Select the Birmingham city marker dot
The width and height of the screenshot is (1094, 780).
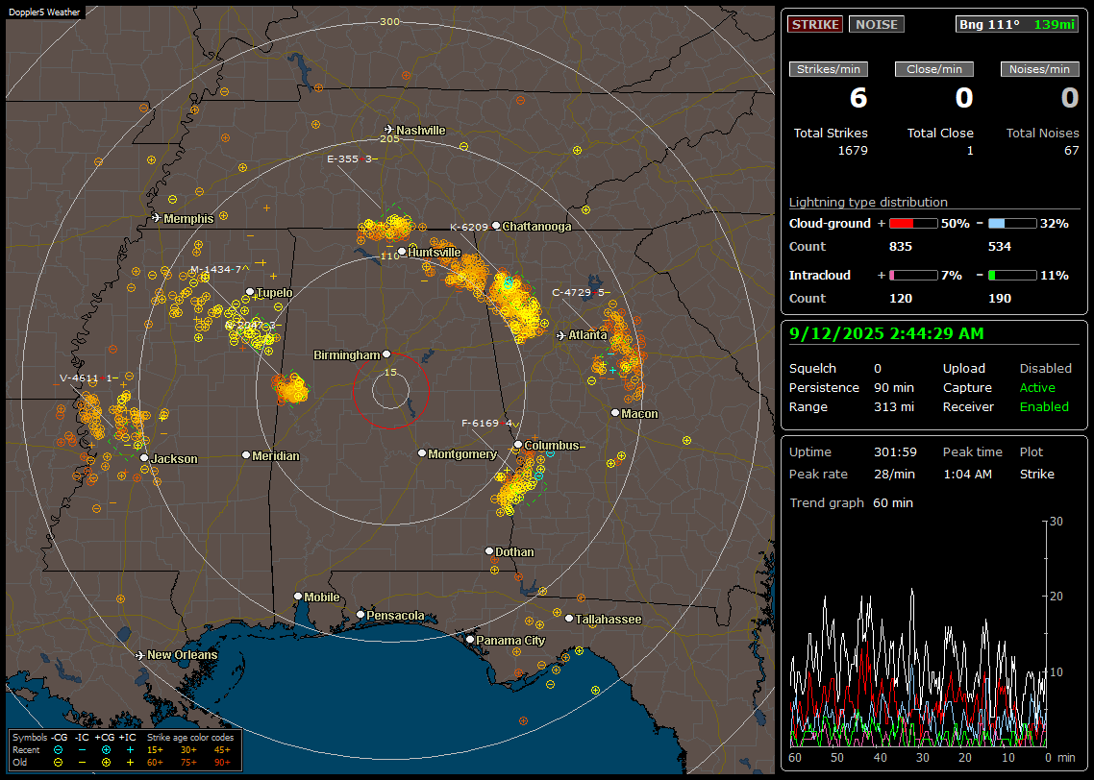pos(386,354)
